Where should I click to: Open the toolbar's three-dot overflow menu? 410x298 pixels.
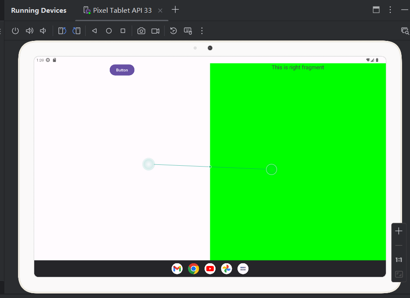pyautogui.click(x=202, y=31)
